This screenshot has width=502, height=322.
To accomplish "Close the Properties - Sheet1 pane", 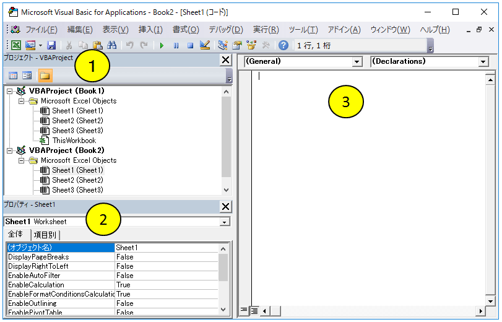I will 226,207.
